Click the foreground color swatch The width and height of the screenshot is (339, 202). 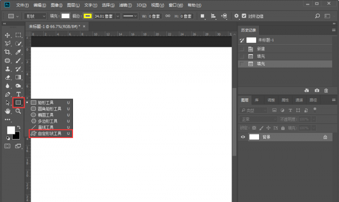[11, 130]
